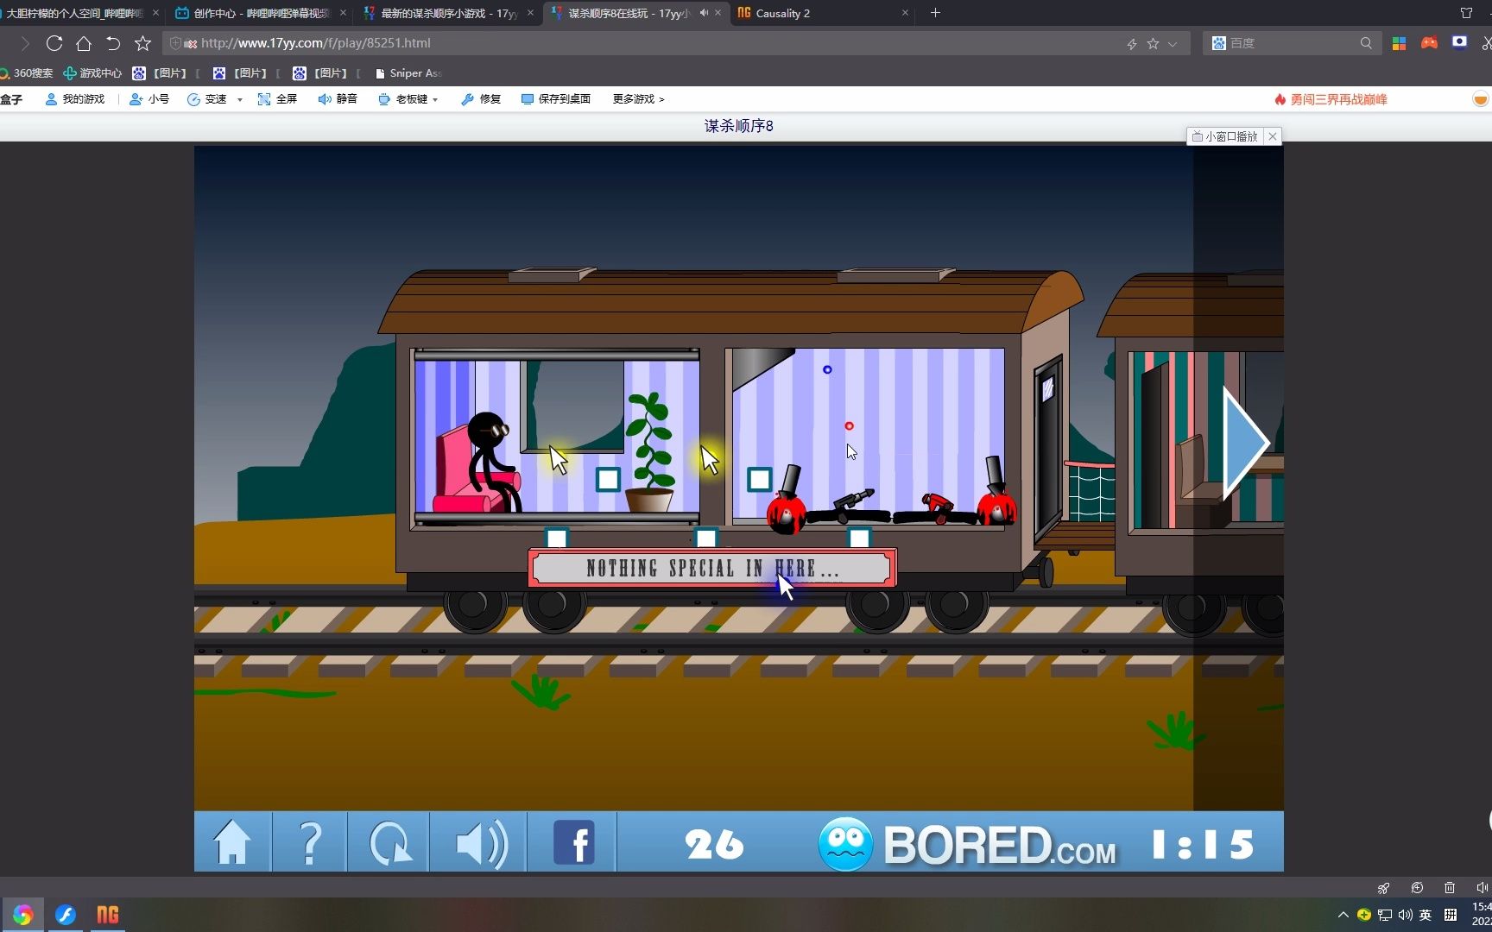This screenshot has height=932, width=1492.
Task: Click the rocket accelerator icon in status bar
Action: point(1383,887)
